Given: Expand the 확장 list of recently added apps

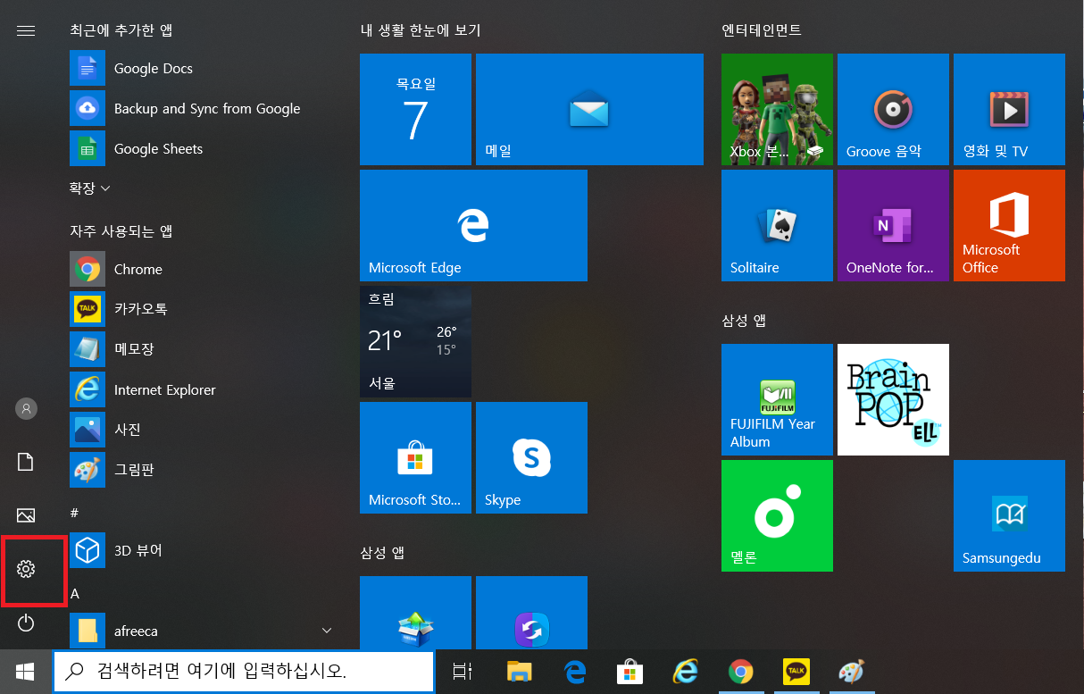Looking at the screenshot, I should pyautogui.click(x=89, y=188).
